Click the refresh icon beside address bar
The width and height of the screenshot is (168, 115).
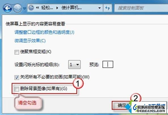107,8
